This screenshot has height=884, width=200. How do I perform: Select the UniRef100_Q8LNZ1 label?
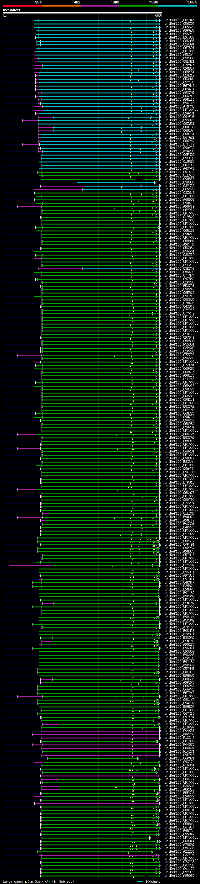click(x=179, y=62)
